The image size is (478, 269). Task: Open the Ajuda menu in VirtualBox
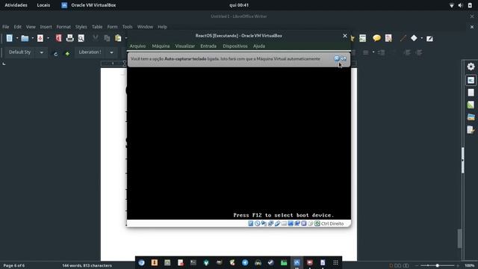coord(259,46)
